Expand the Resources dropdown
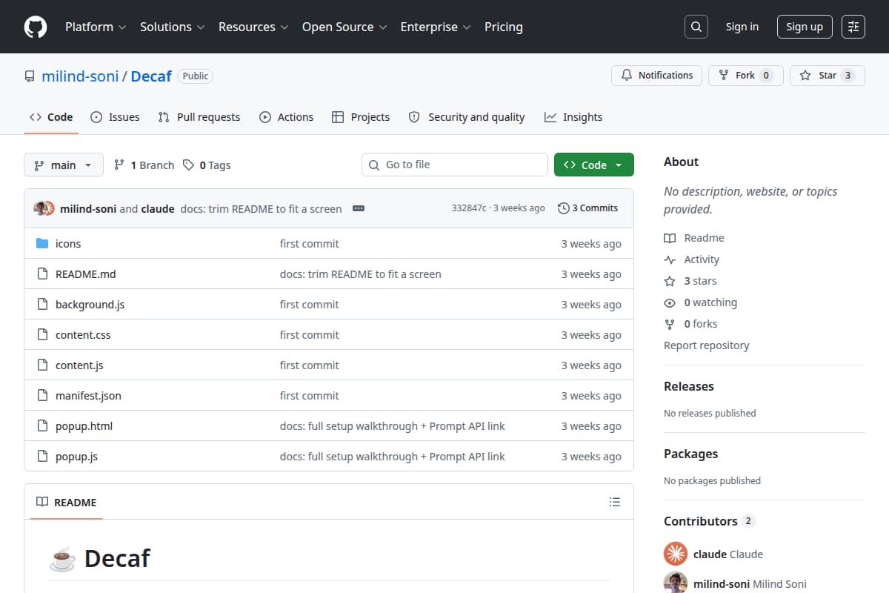The width and height of the screenshot is (889, 593). (x=253, y=27)
